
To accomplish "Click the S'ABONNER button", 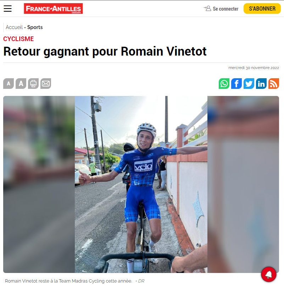I will tap(262, 8).
